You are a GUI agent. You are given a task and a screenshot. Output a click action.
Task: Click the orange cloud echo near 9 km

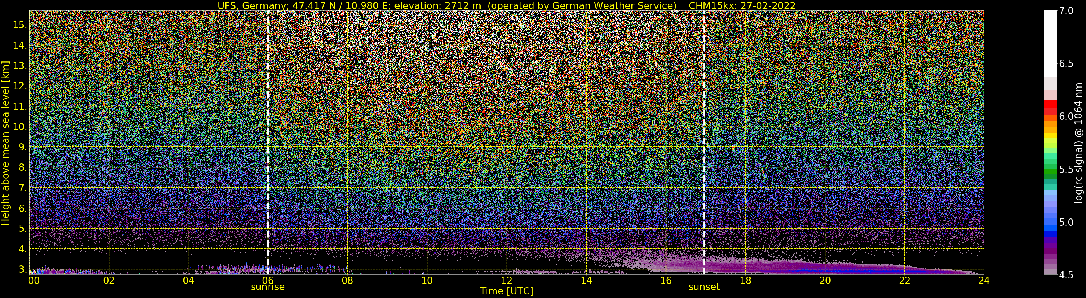(x=734, y=148)
